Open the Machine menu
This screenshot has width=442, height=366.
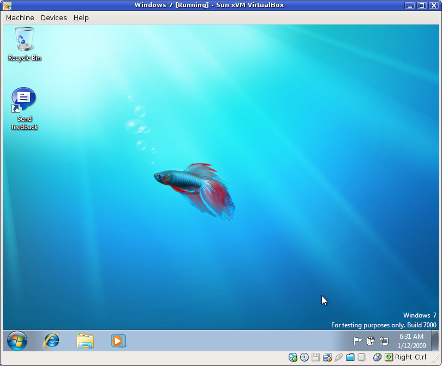(x=20, y=17)
